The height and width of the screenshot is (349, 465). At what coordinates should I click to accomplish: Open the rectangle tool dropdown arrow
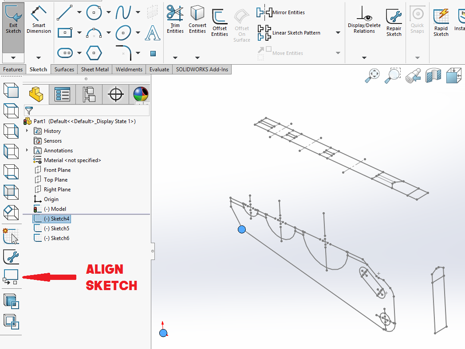(79, 33)
